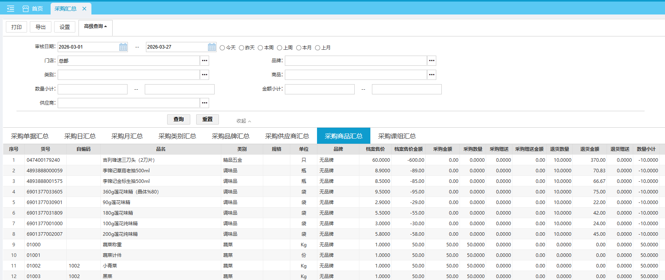Select the 今天 radio option
The width and height of the screenshot is (665, 280).
[x=222, y=48]
